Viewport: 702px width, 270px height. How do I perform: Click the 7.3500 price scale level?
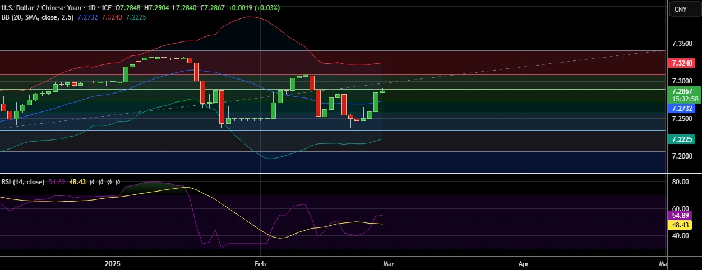(682, 44)
